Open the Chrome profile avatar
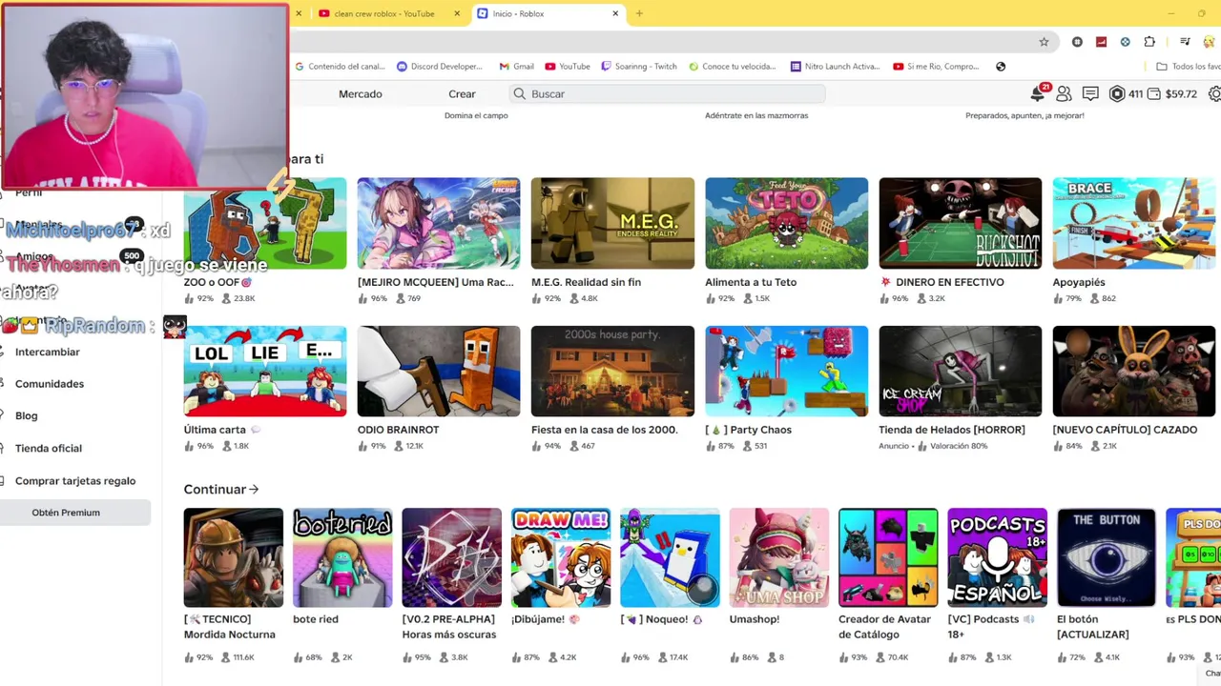The image size is (1221, 686). 1210,42
